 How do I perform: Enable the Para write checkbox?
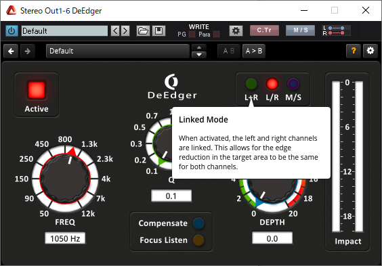point(216,35)
